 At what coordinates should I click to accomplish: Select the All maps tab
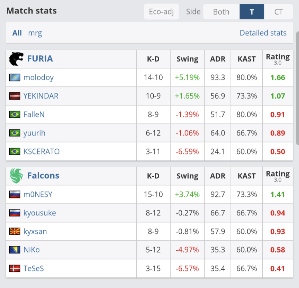[x=17, y=33]
